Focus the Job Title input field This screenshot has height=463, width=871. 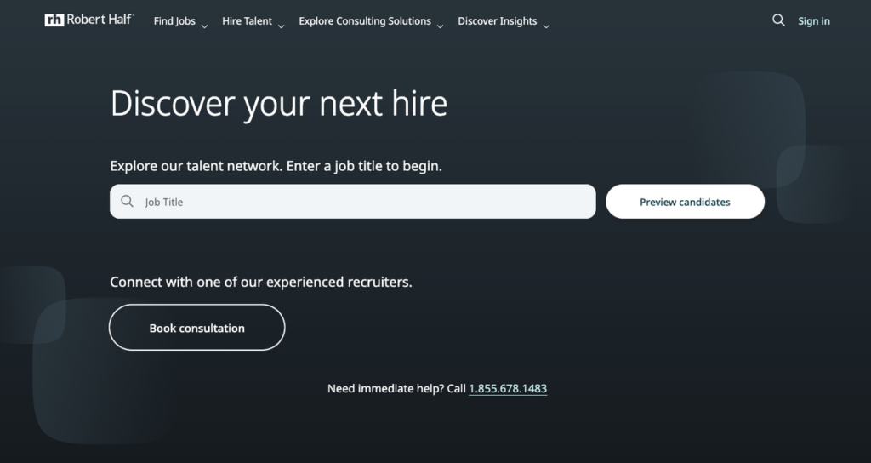(353, 201)
